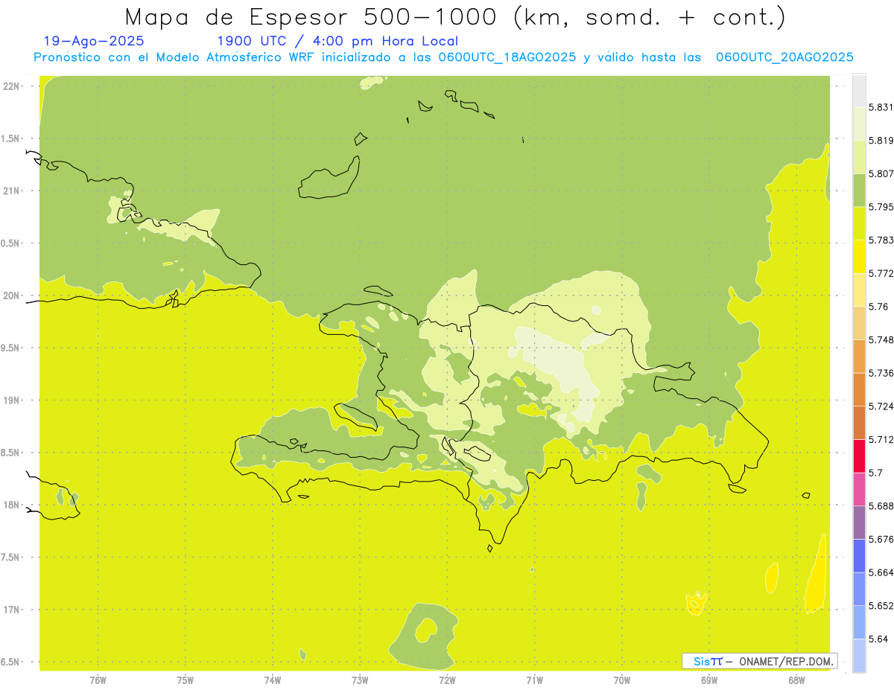This screenshot has width=894, height=690.
Task: Choose burnt orange swatch between 5.712 and 5.724
Action: pyautogui.click(x=859, y=423)
